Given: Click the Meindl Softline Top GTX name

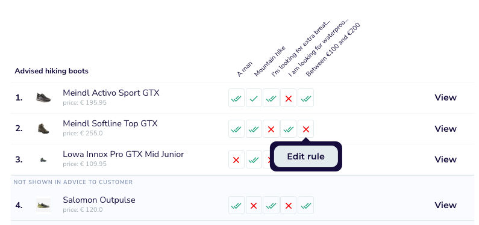Looking at the screenshot, I should click(110, 123).
